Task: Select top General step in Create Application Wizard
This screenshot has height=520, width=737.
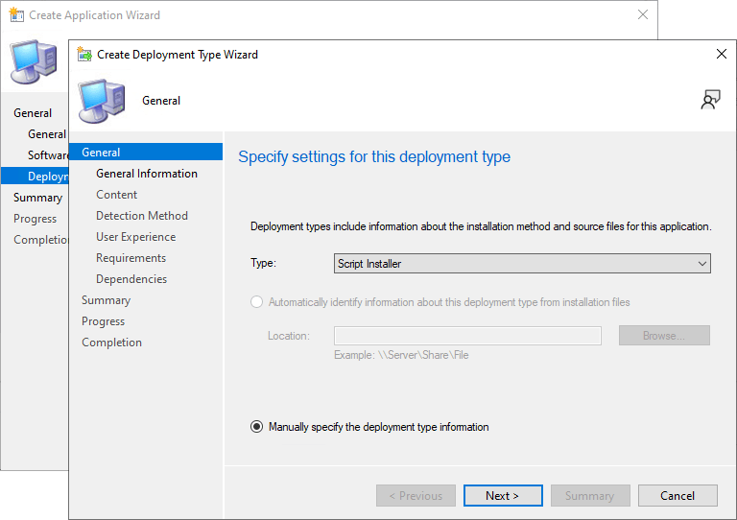Action: click(33, 113)
